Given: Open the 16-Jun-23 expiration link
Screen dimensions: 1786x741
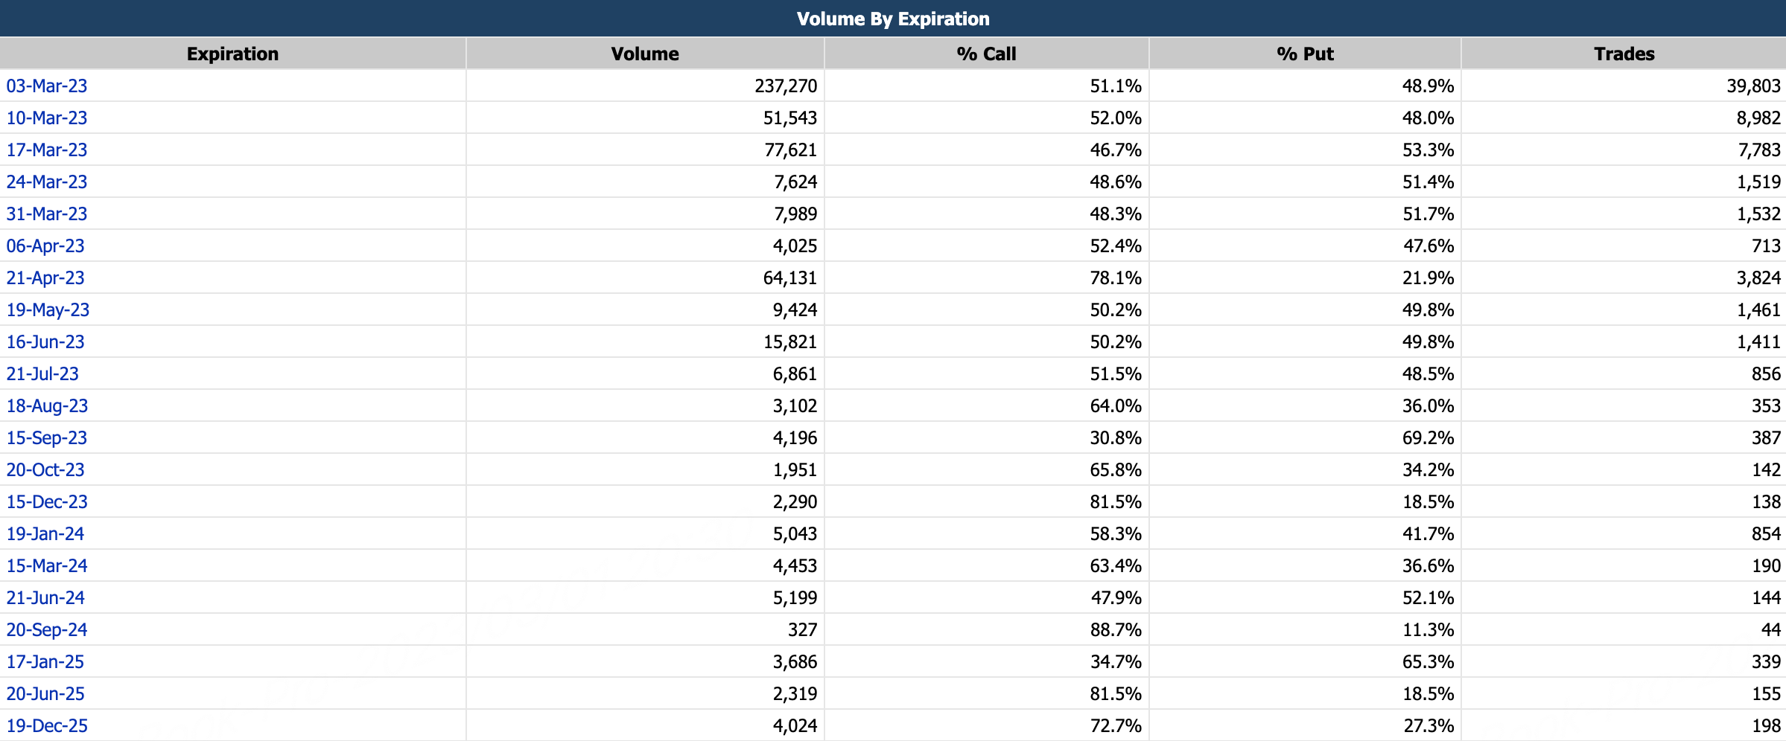Looking at the screenshot, I should point(45,342).
